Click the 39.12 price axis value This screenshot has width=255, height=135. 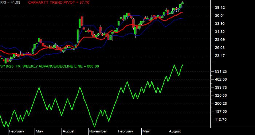(x=220, y=8)
